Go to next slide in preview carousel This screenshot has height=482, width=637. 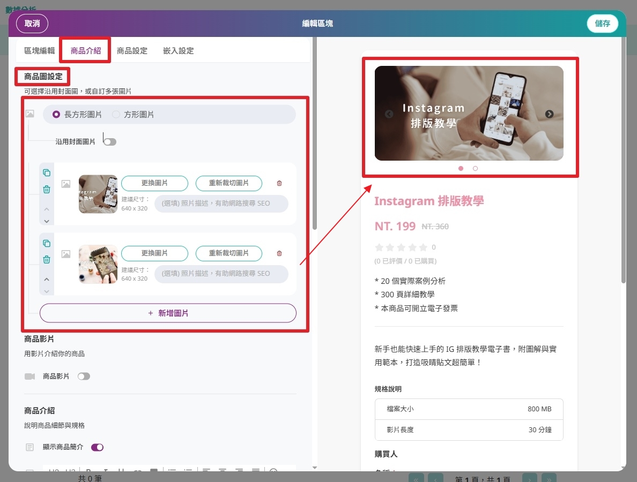coord(549,114)
